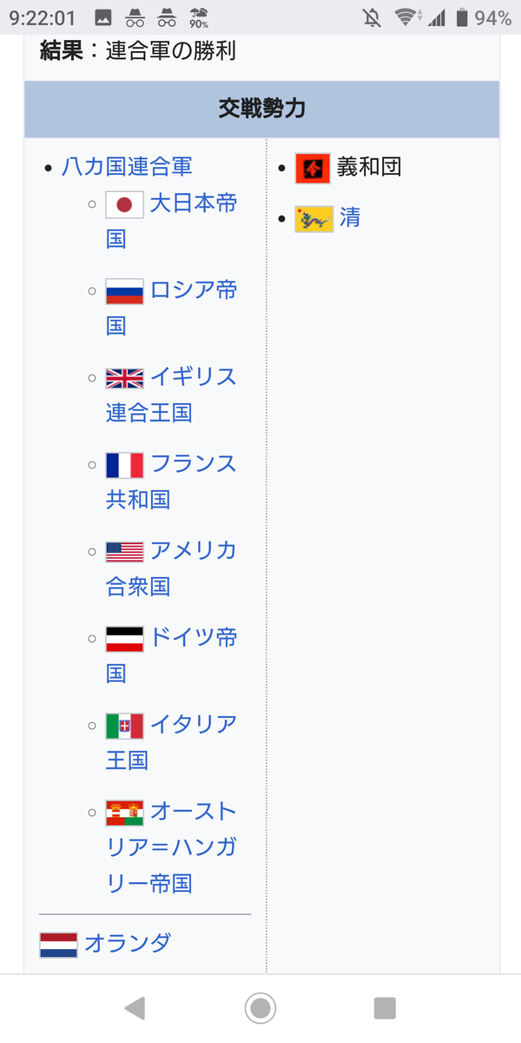Tap the Russian Empire flag icon
This screenshot has width=521, height=1043.
pyautogui.click(x=124, y=291)
